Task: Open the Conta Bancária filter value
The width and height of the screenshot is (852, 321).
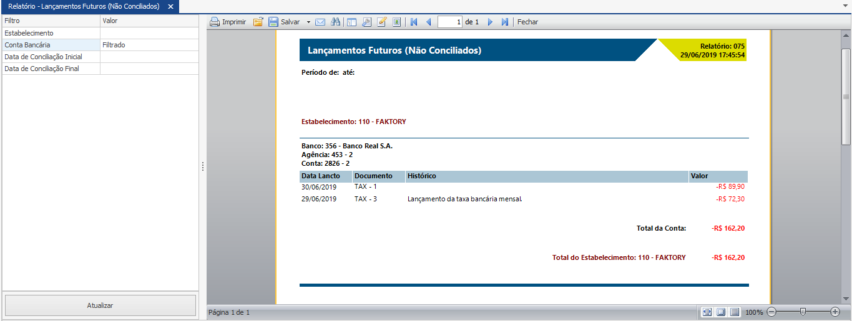Action: pyautogui.click(x=149, y=45)
